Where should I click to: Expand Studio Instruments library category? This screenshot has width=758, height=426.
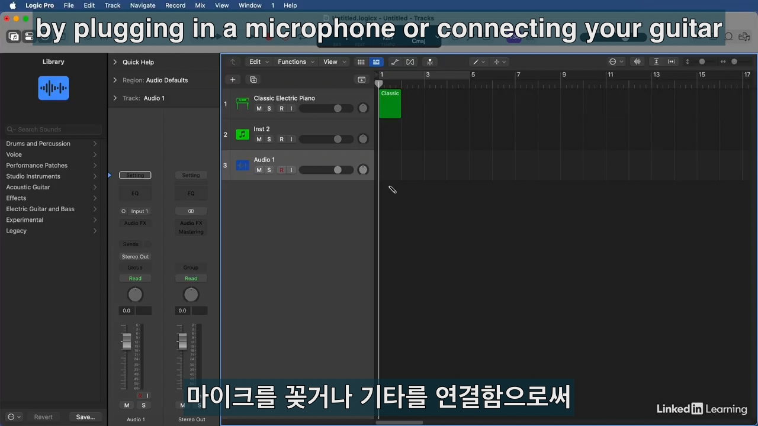point(52,176)
